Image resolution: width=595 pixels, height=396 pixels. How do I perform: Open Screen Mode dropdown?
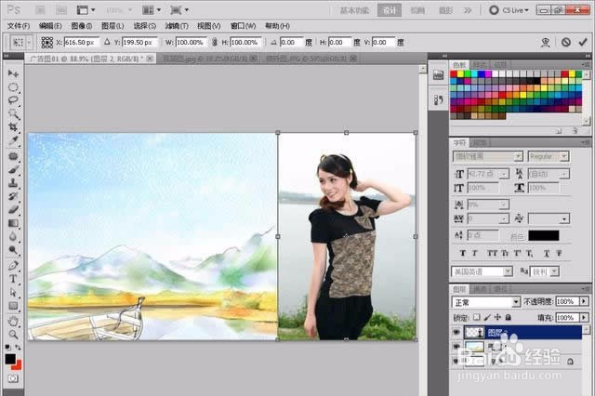point(179,10)
